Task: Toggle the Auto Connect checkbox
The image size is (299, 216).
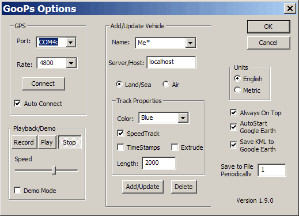Action: pyautogui.click(x=17, y=104)
